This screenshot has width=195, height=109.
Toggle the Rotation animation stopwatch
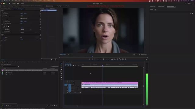pyautogui.click(x=4, y=20)
